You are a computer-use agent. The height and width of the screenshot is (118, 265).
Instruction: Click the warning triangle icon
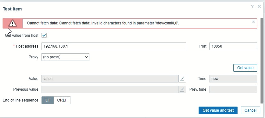pyautogui.click(x=12, y=23)
